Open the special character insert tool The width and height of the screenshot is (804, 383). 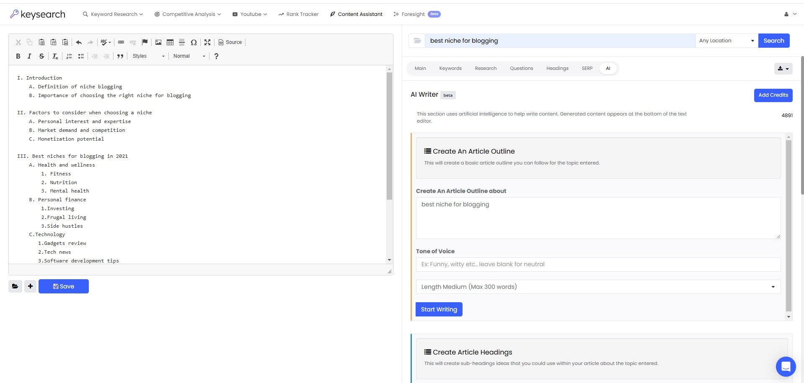(x=194, y=42)
